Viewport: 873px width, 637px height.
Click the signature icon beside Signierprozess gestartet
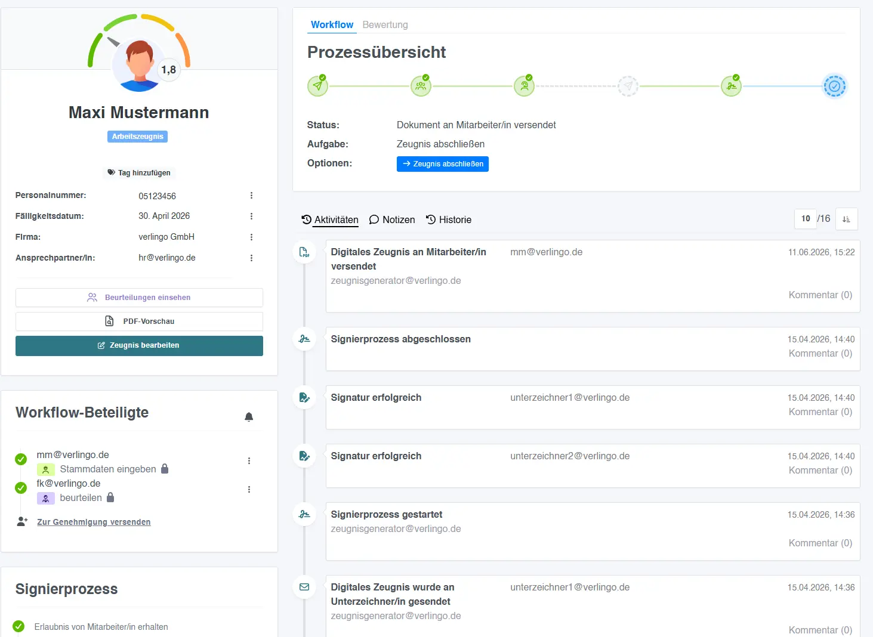(x=304, y=514)
